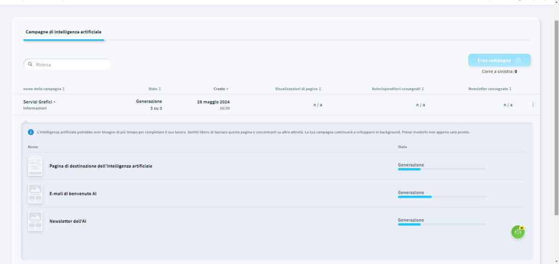
Task: Click the lock icon on Crea campagna
Action: [x=518, y=60]
